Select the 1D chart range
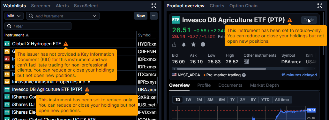 (x=178, y=100)
